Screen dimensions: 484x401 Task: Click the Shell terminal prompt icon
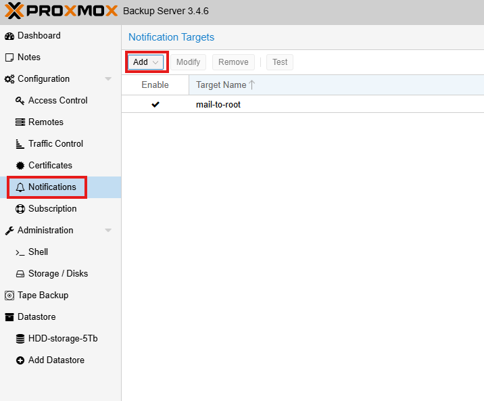click(x=20, y=252)
